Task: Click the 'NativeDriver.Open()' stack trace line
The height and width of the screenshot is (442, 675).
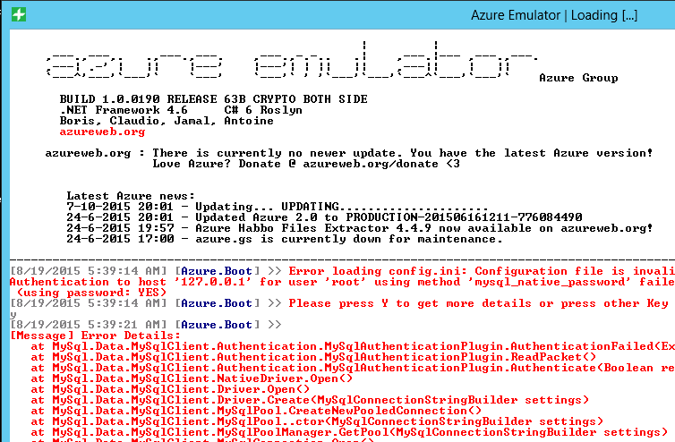Action: [x=192, y=378]
